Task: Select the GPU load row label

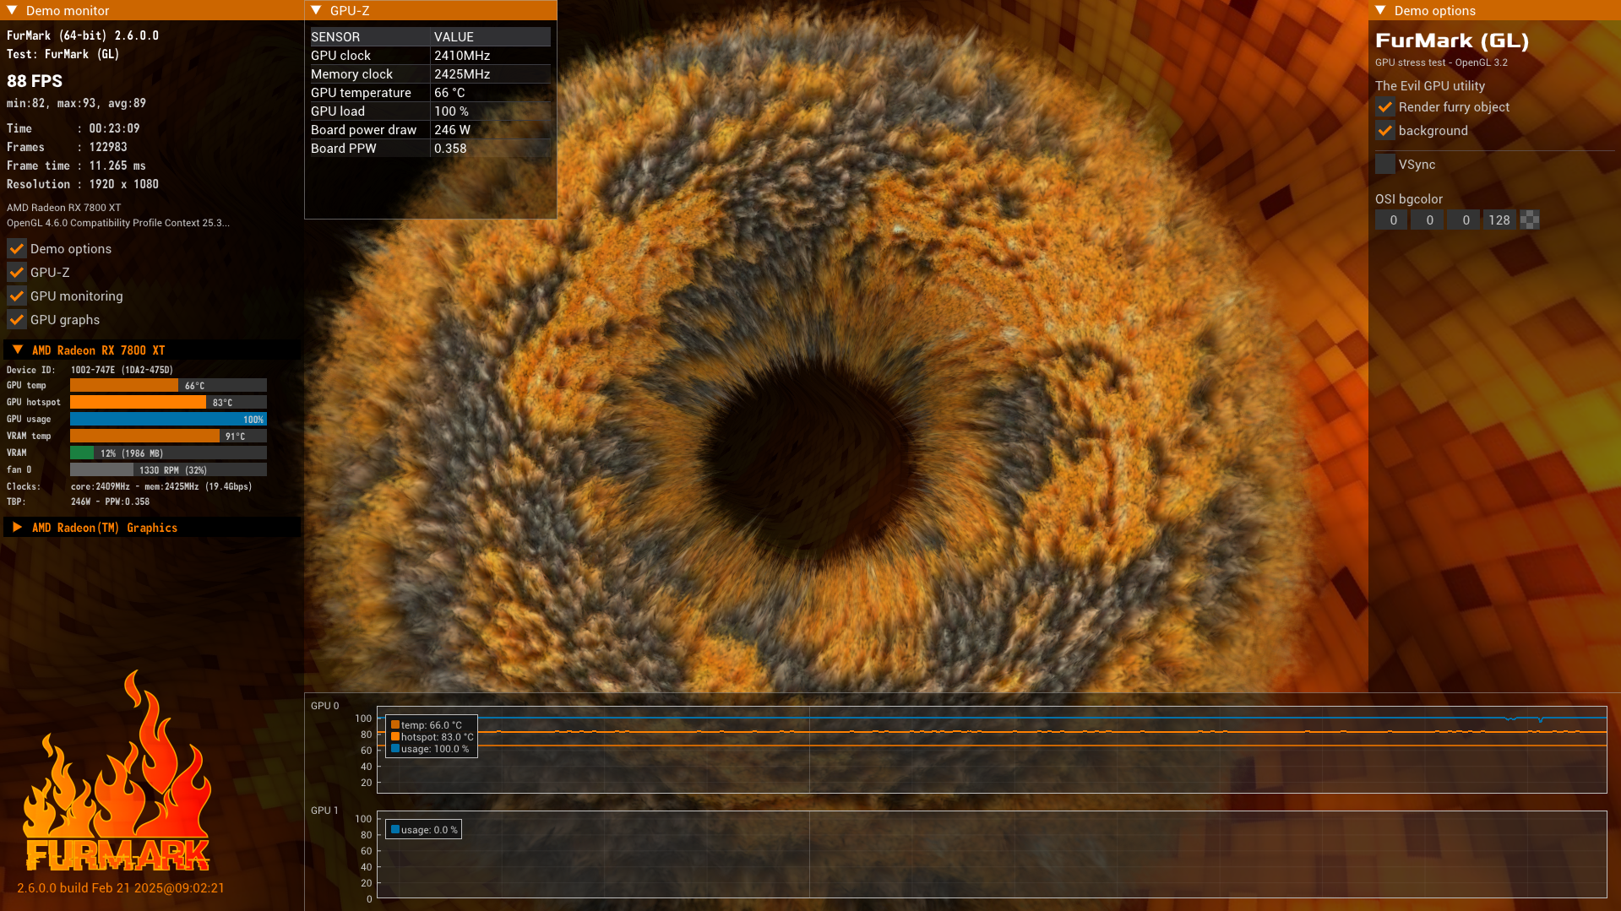Action: [338, 111]
